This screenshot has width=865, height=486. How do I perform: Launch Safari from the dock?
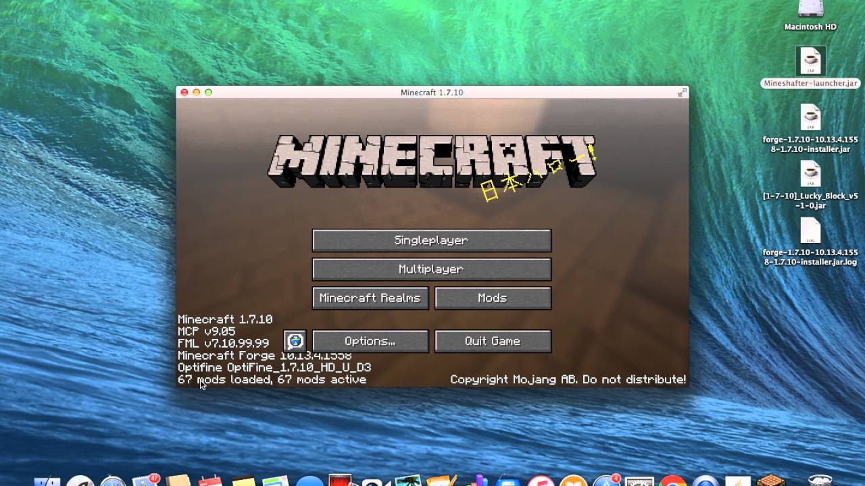pyautogui.click(x=113, y=481)
